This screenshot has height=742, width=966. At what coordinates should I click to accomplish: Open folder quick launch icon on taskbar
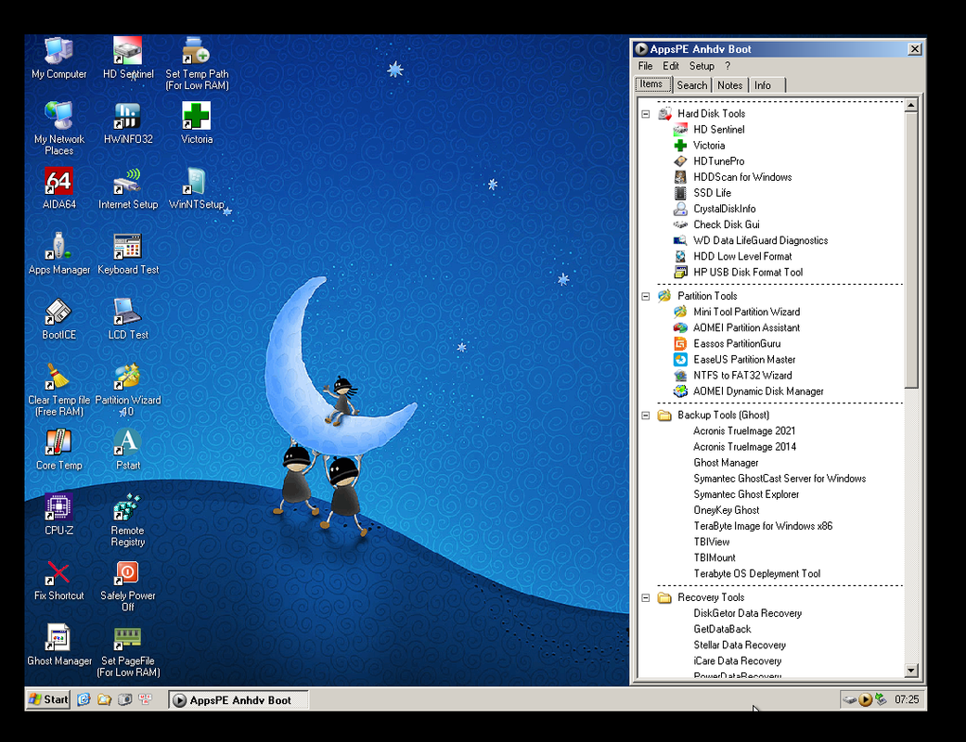[x=104, y=699]
